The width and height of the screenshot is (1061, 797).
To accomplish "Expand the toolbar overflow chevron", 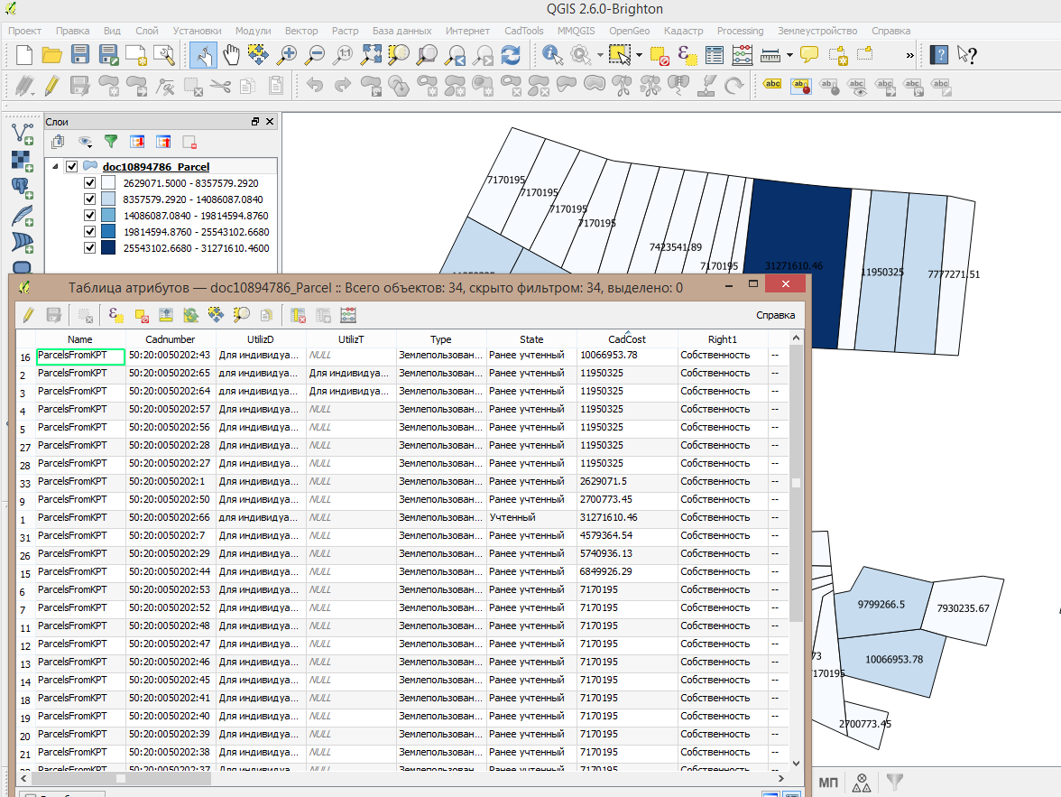I will pyautogui.click(x=909, y=55).
